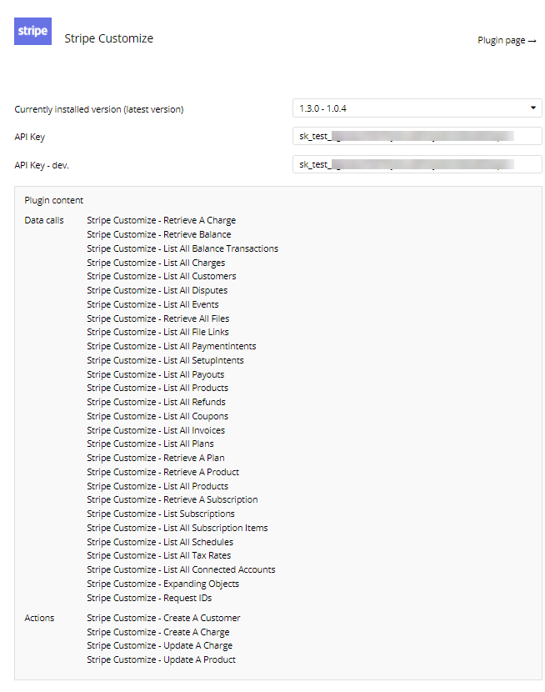Choose List All Customers data call

click(x=161, y=276)
